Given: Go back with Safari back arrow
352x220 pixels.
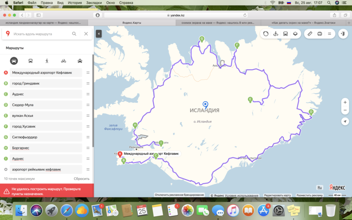Looking at the screenshot, I should coord(22,15).
